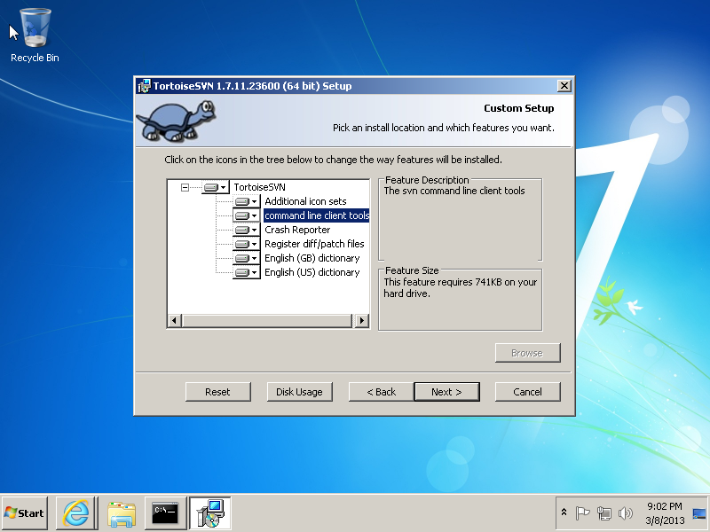Image resolution: width=710 pixels, height=532 pixels.
Task: Open install dropdown for Register diff/patch files
Action: 247,244
